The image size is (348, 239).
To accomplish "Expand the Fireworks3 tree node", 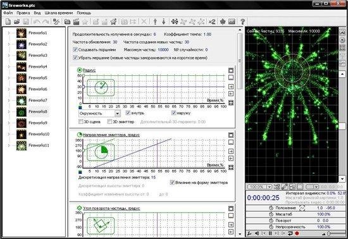I will coord(9,56).
